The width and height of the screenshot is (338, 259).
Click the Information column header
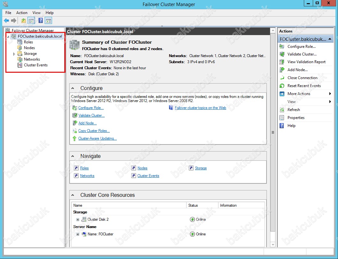(x=242, y=205)
